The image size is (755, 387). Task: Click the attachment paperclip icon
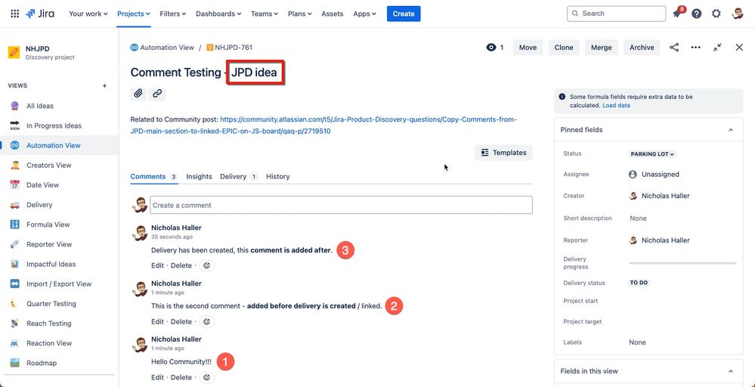[x=138, y=94]
